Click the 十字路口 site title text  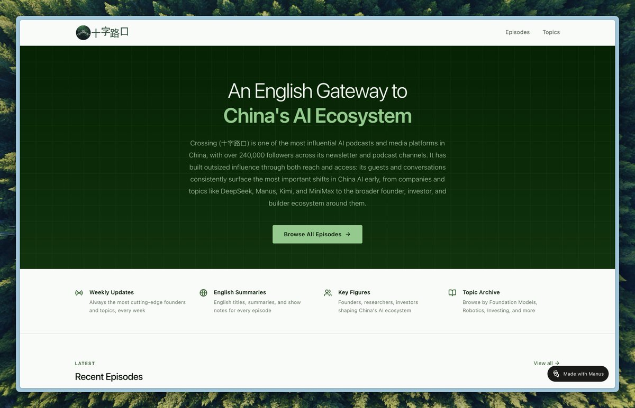click(111, 32)
